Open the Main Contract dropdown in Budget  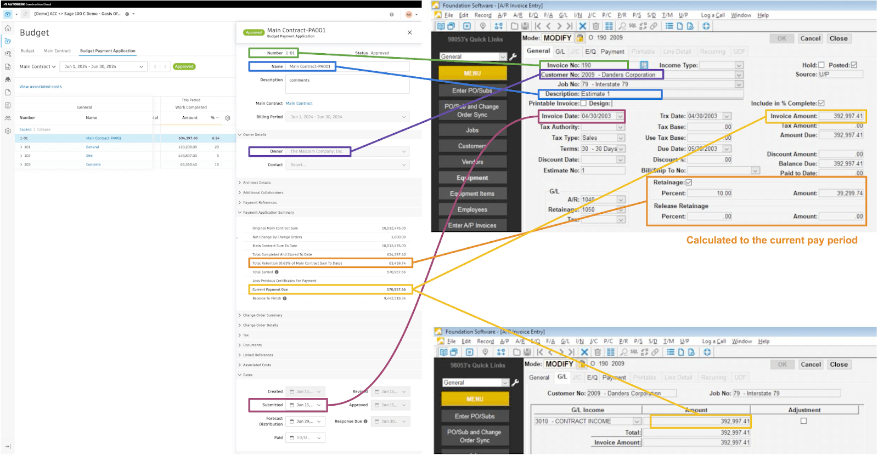click(x=37, y=66)
